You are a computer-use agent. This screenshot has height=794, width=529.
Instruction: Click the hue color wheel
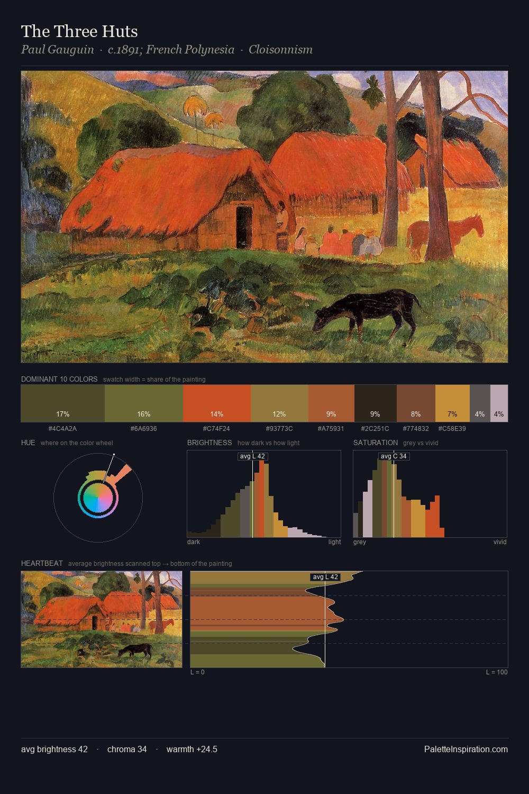coord(98,498)
